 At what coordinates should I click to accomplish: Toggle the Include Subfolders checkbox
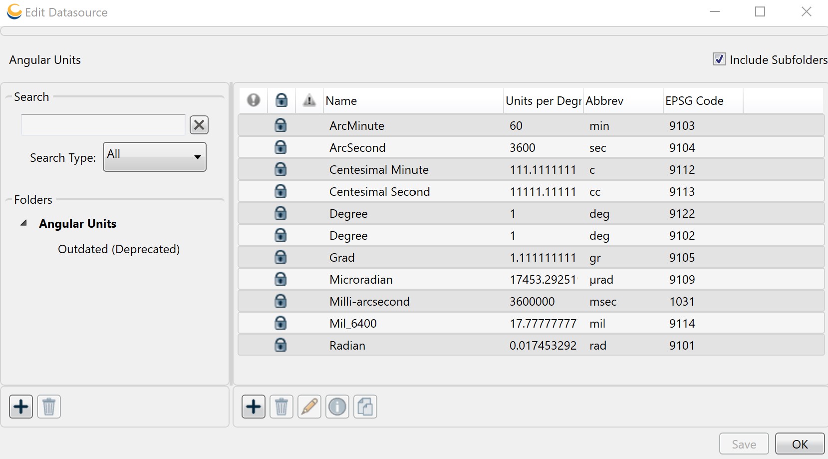pos(719,59)
